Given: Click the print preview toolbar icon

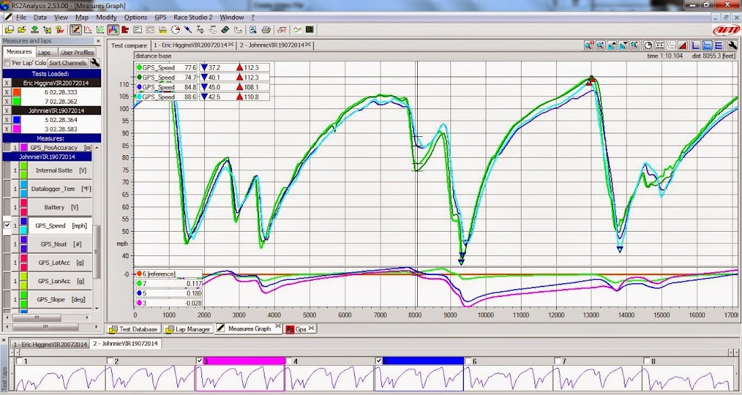Looking at the screenshot, I should (x=253, y=30).
